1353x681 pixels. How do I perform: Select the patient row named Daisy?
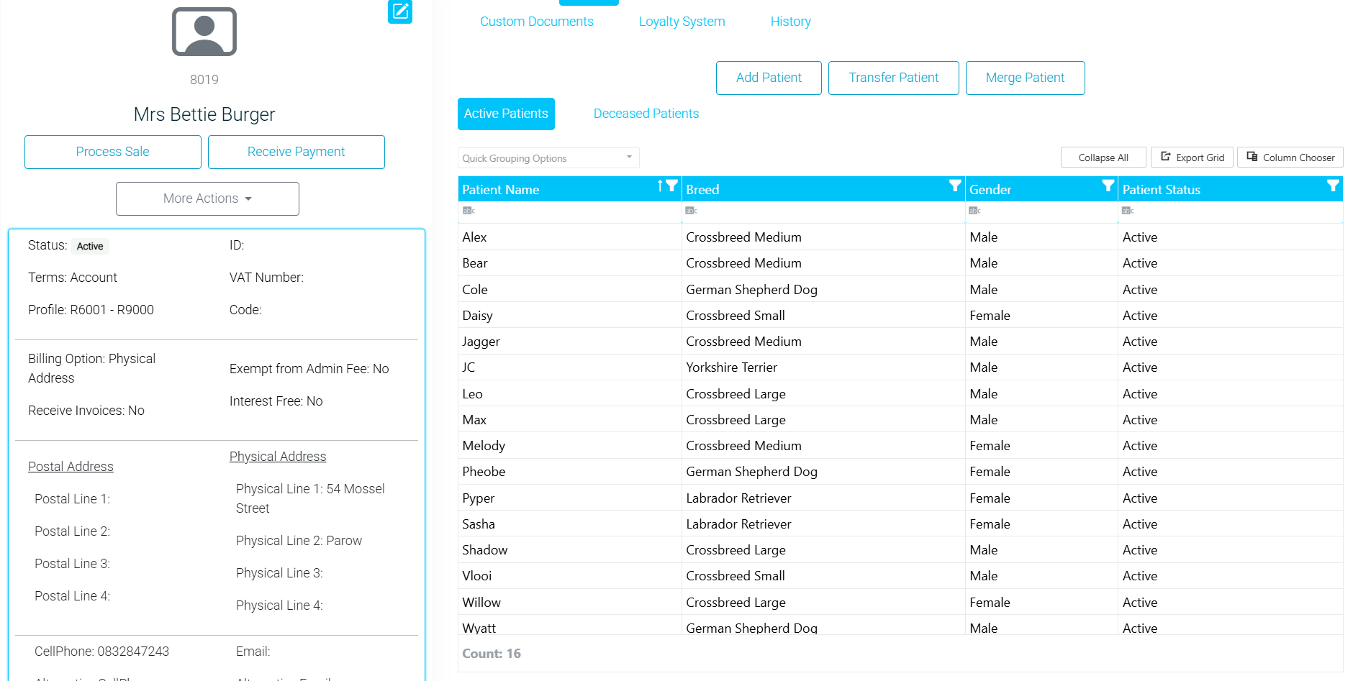click(900, 315)
